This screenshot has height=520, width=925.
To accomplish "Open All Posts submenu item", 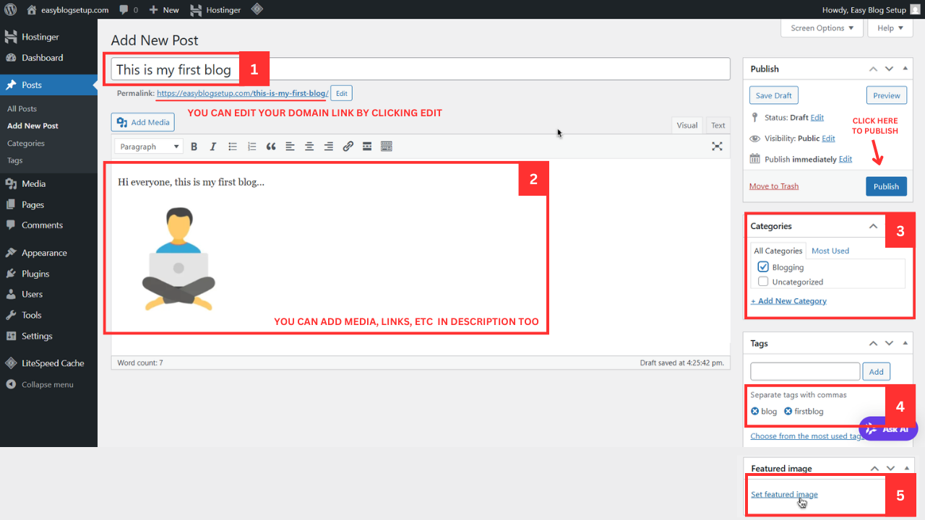I will tap(22, 108).
